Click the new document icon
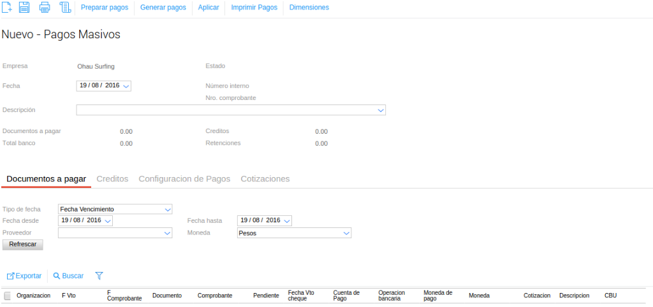Viewport: 653px width, 307px height. [x=7, y=7]
